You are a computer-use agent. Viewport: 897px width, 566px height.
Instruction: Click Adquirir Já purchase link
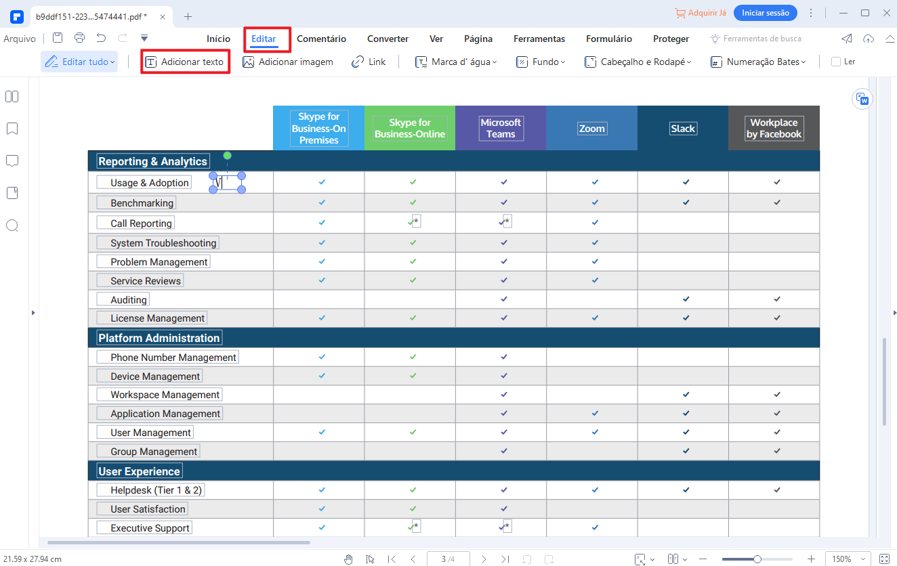pyautogui.click(x=701, y=13)
